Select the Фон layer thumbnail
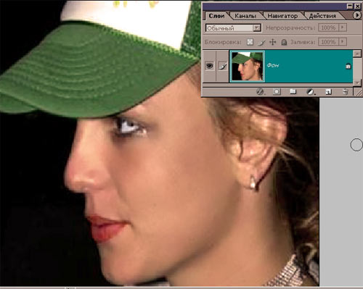 [247, 66]
